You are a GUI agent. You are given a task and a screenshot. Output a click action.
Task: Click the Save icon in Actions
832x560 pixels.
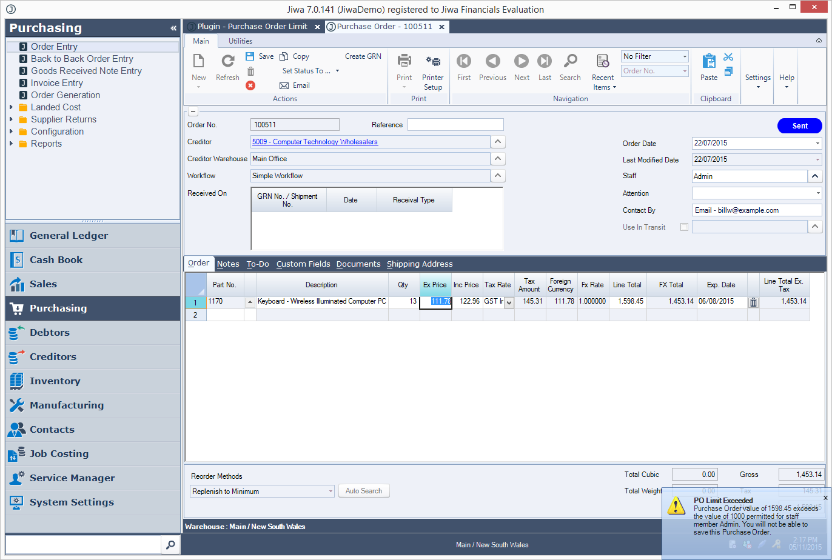[x=250, y=56]
